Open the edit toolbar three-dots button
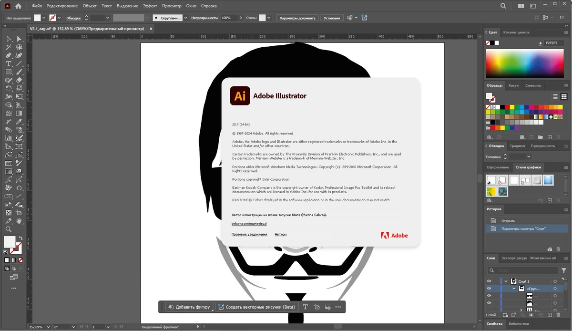Viewport: 572px width, 331px height. (x=13, y=288)
